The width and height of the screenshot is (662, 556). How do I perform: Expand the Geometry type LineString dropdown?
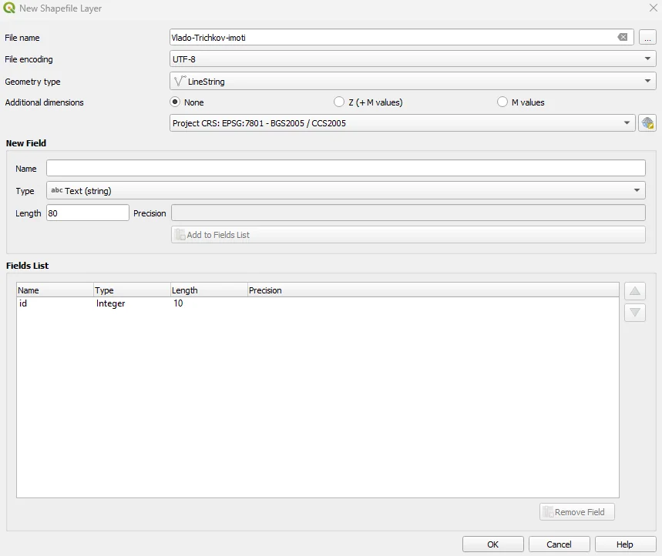click(412, 81)
